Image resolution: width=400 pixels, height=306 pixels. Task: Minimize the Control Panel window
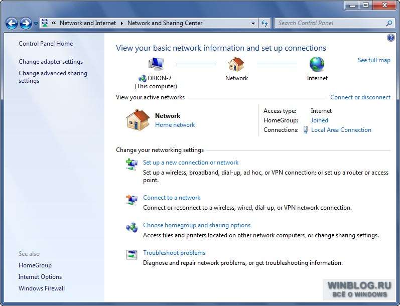(352, 5)
